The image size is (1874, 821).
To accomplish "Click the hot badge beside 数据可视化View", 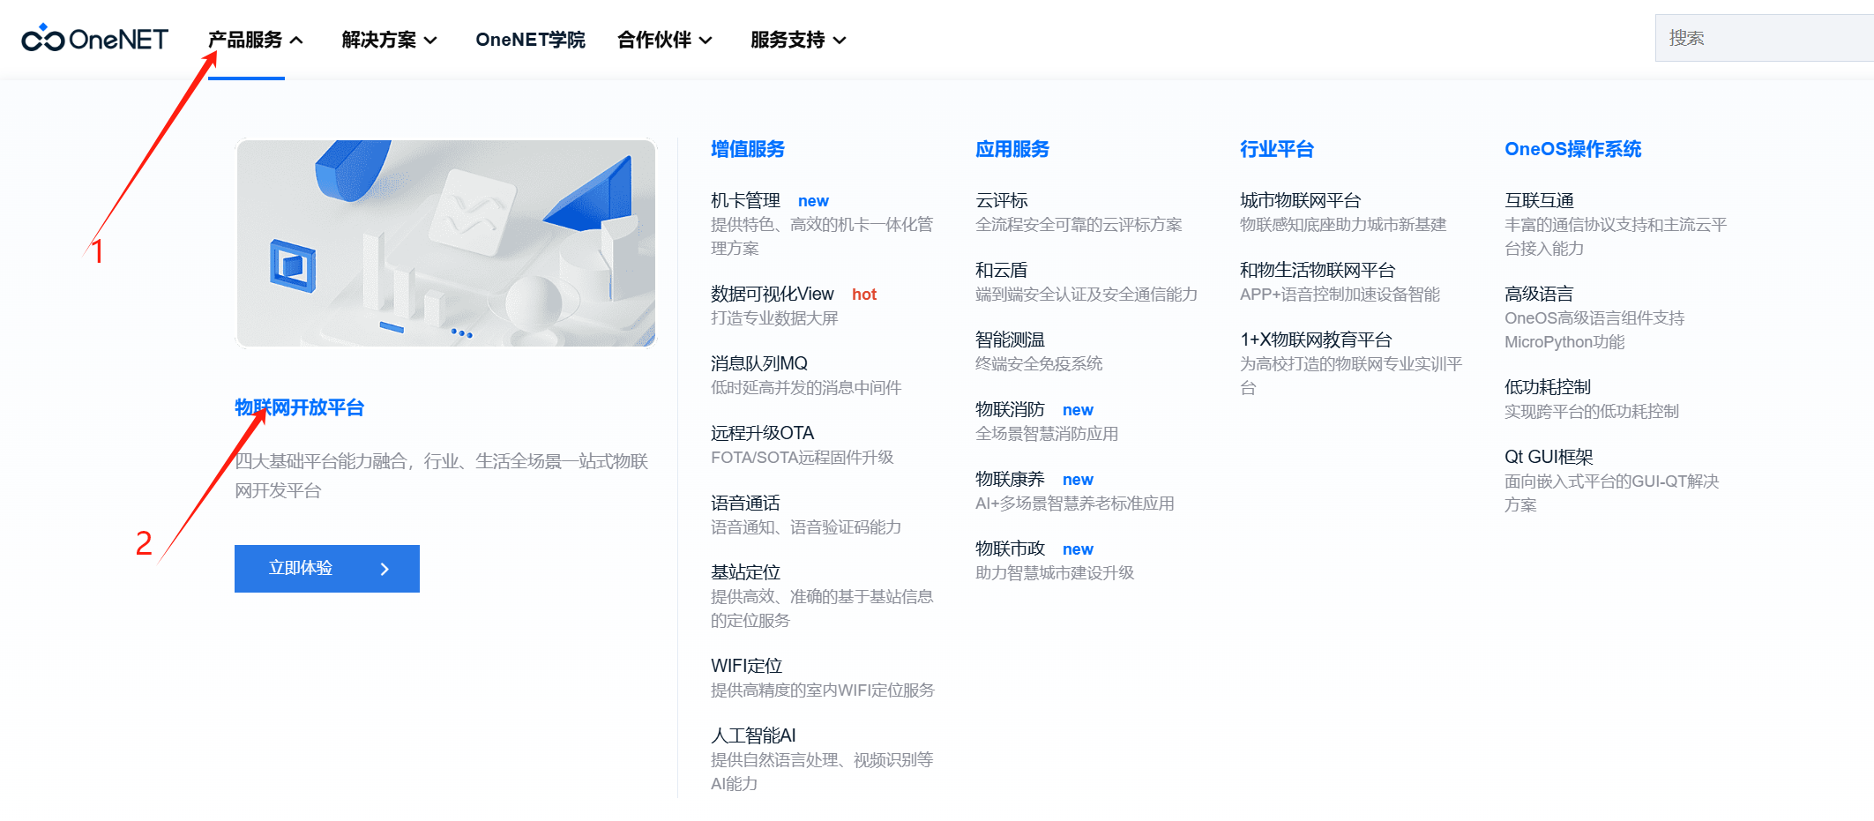I will click(864, 295).
